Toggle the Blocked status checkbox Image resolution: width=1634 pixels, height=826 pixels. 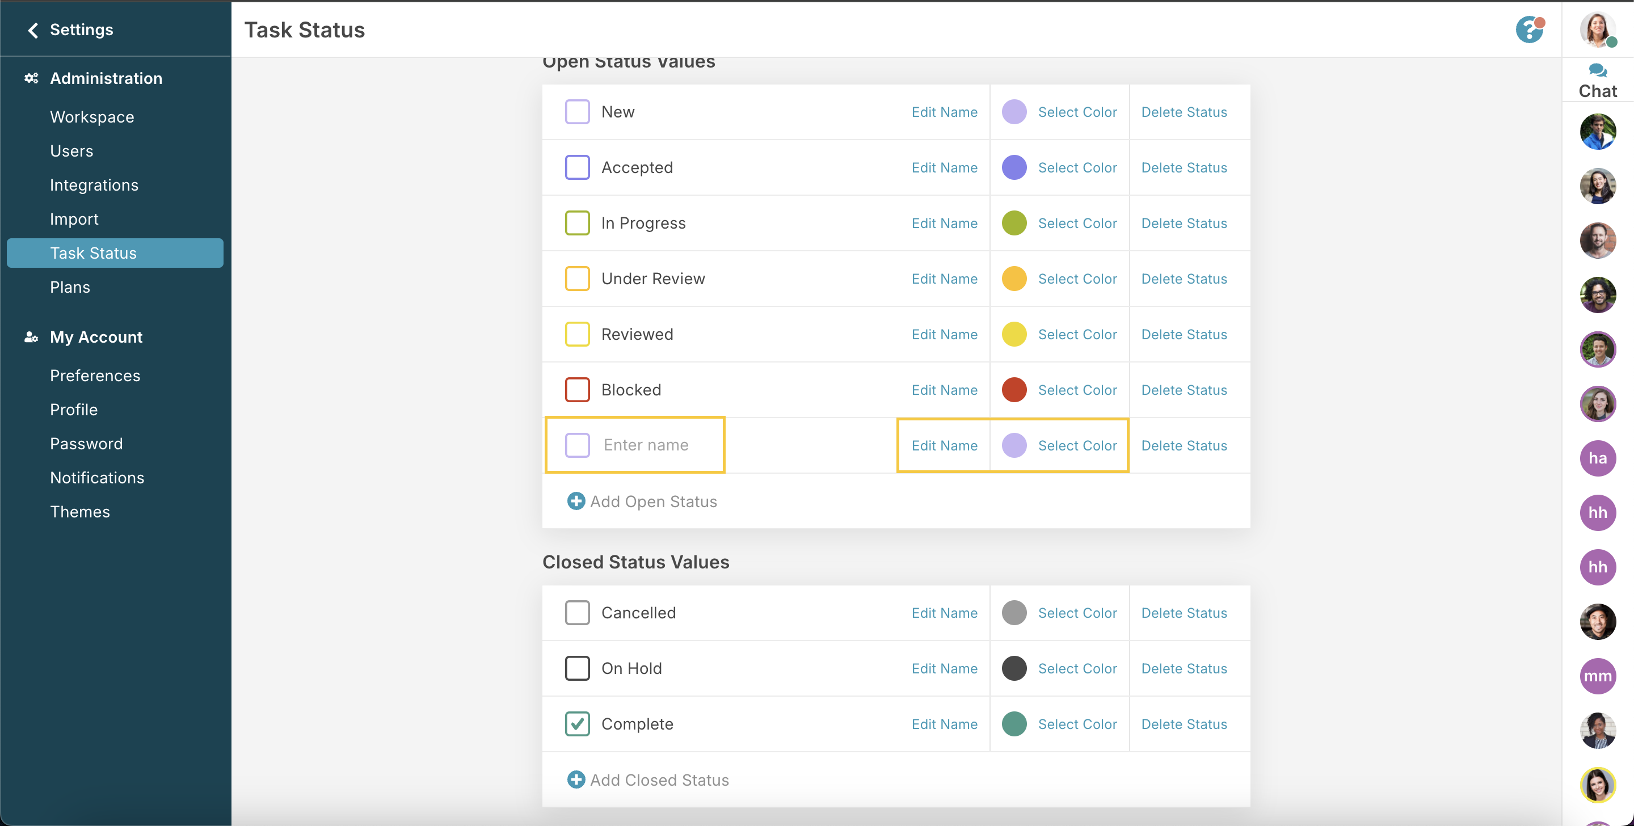pyautogui.click(x=577, y=390)
